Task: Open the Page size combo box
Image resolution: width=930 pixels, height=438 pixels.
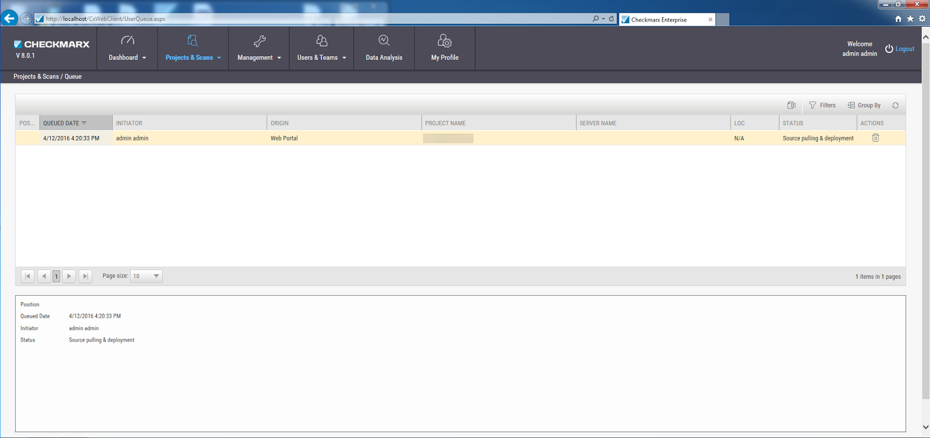Action: point(146,276)
